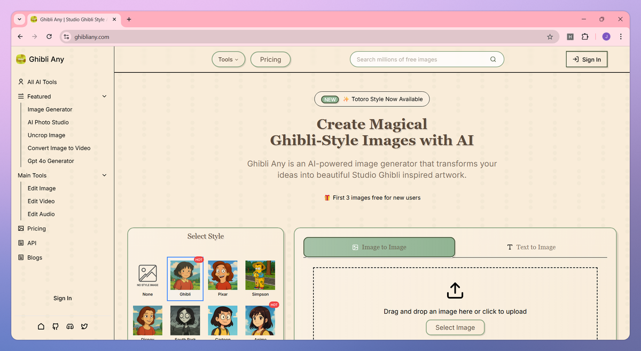Screen dimensions: 641x351
Task: Open the Chrome profile avatar
Action: tap(606, 37)
